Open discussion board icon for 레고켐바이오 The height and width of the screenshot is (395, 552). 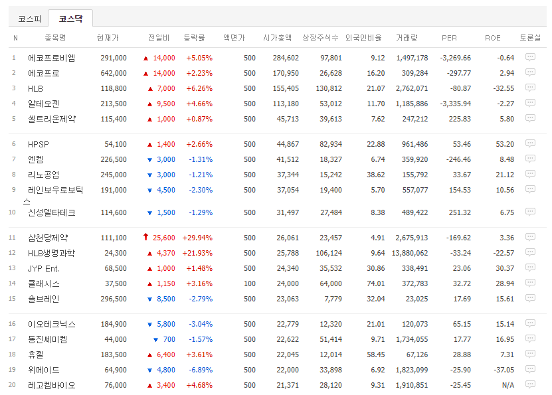coord(530,384)
